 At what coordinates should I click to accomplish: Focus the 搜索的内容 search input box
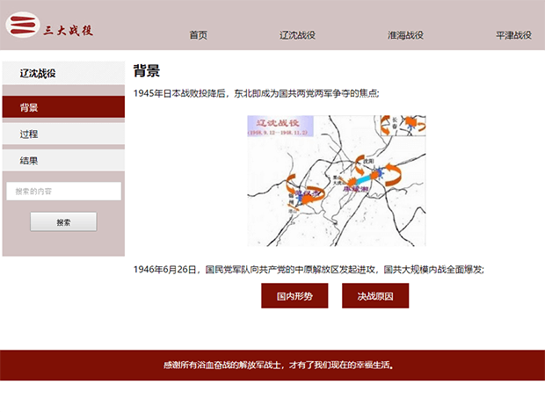pos(63,192)
